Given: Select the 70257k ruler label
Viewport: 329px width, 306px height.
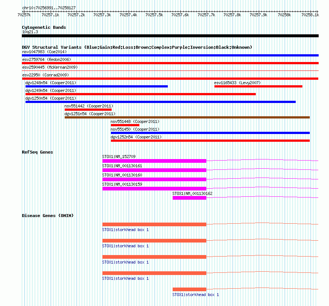Looking at the screenshot, I should coord(24,15).
